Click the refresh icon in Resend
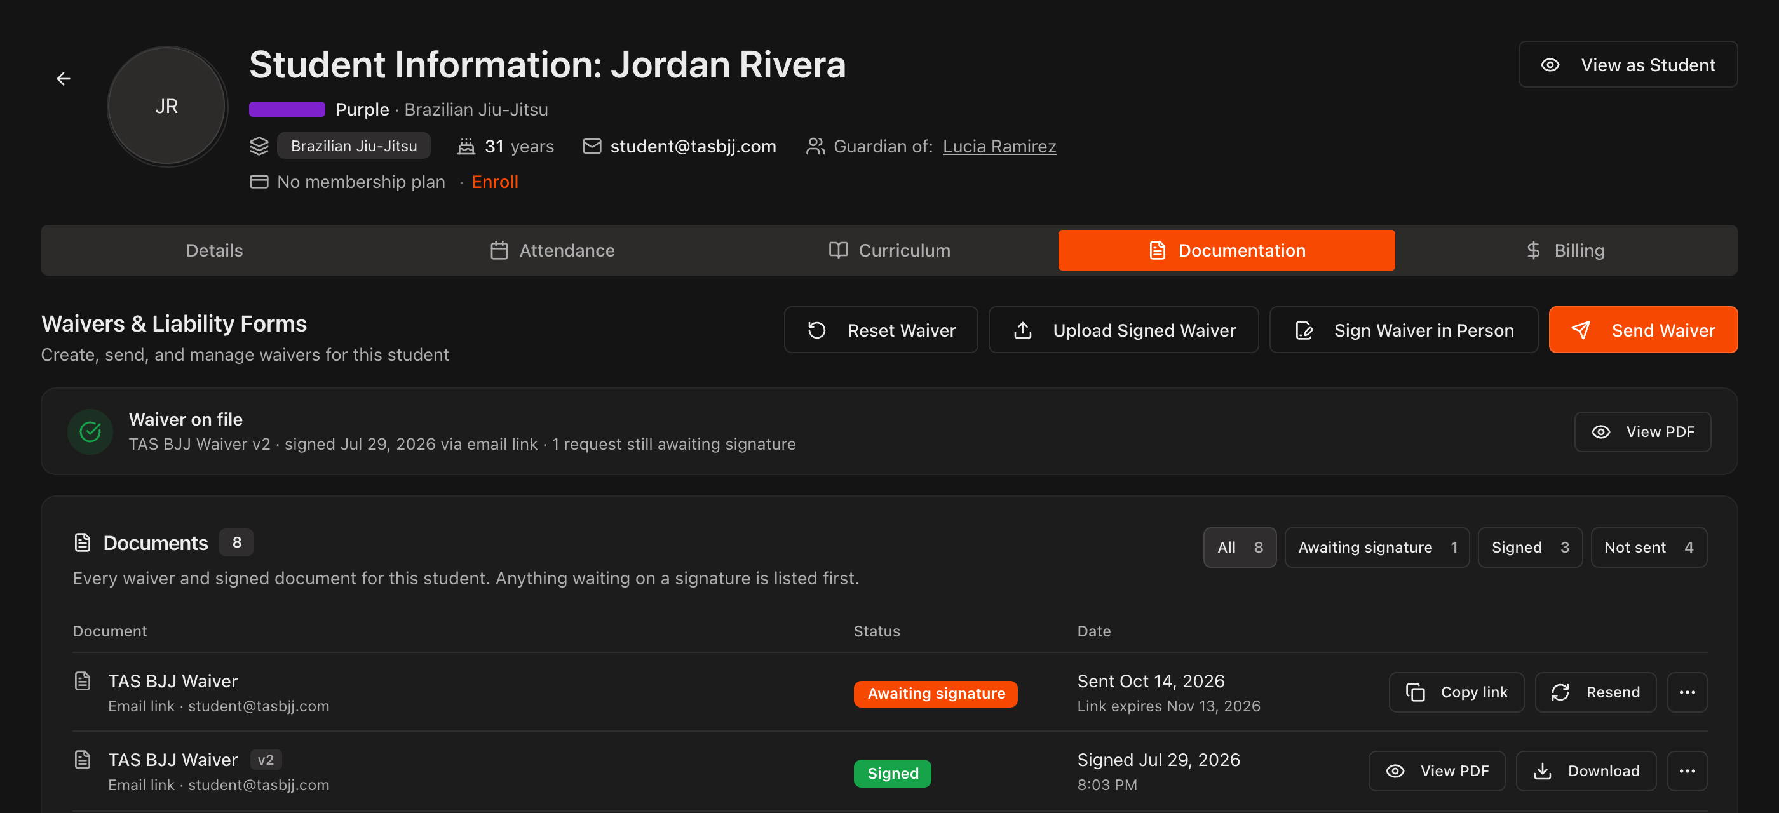This screenshot has width=1779, height=813. pyautogui.click(x=1560, y=692)
